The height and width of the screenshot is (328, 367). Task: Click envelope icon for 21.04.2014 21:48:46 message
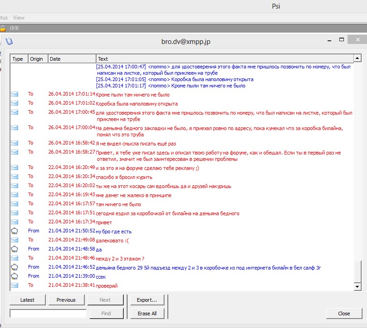14,258
